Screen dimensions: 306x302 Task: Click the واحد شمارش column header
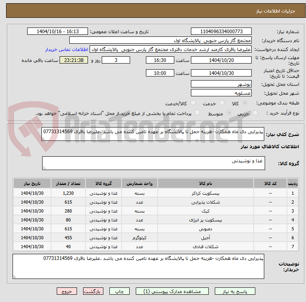139,183
